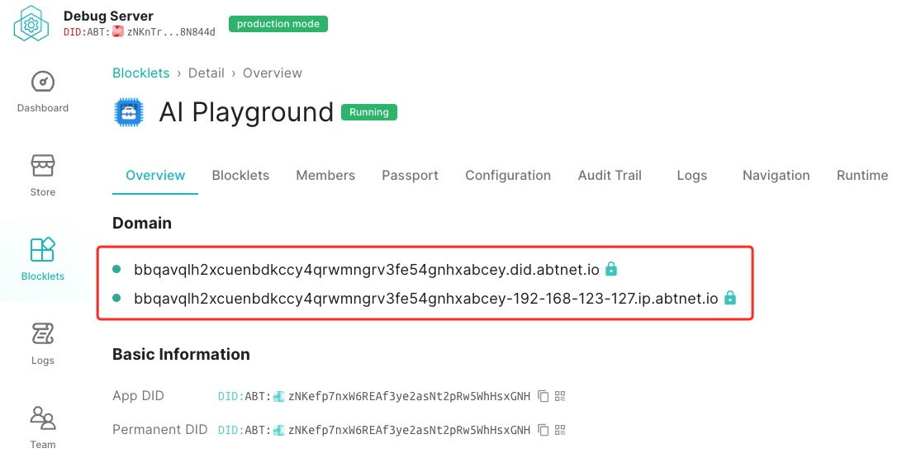The image size is (902, 453).
Task: Click the production mode badge
Action: [278, 24]
